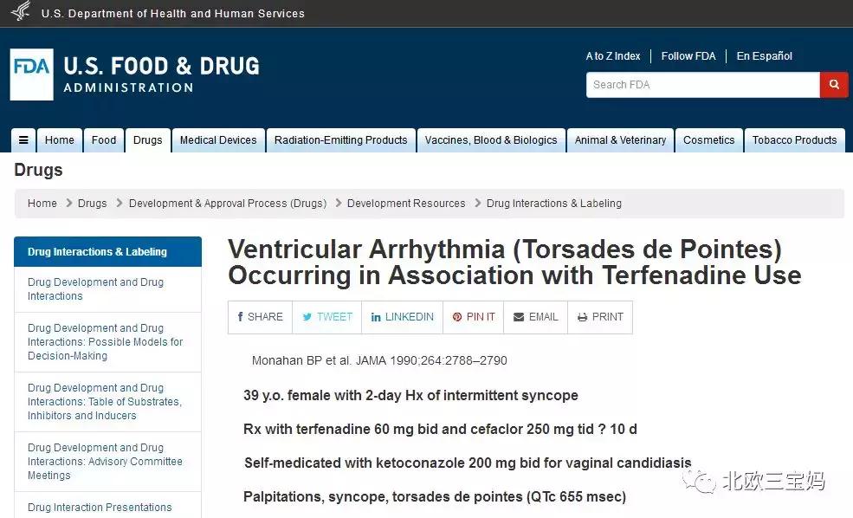Viewport: 853px width, 518px height.
Task: Click the FDA logo box
Action: coord(31,74)
